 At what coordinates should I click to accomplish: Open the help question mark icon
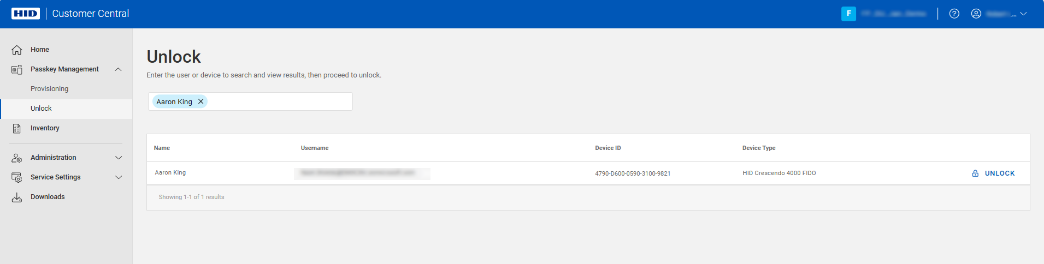pyautogui.click(x=954, y=14)
